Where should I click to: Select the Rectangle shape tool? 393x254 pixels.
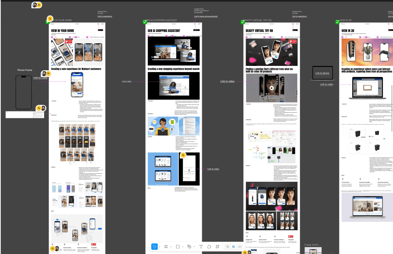178,247
